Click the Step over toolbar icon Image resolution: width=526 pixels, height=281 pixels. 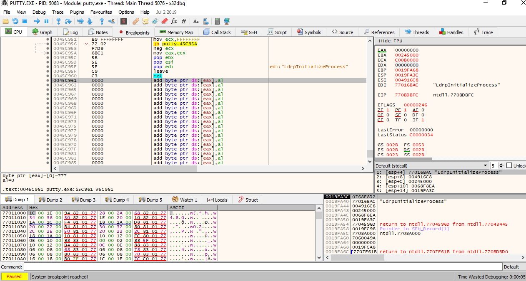click(68, 21)
